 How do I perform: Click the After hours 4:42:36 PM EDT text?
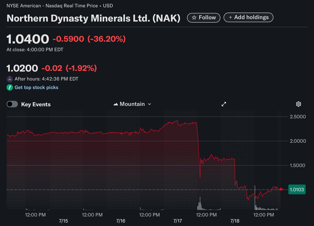pyautogui.click(x=46, y=79)
